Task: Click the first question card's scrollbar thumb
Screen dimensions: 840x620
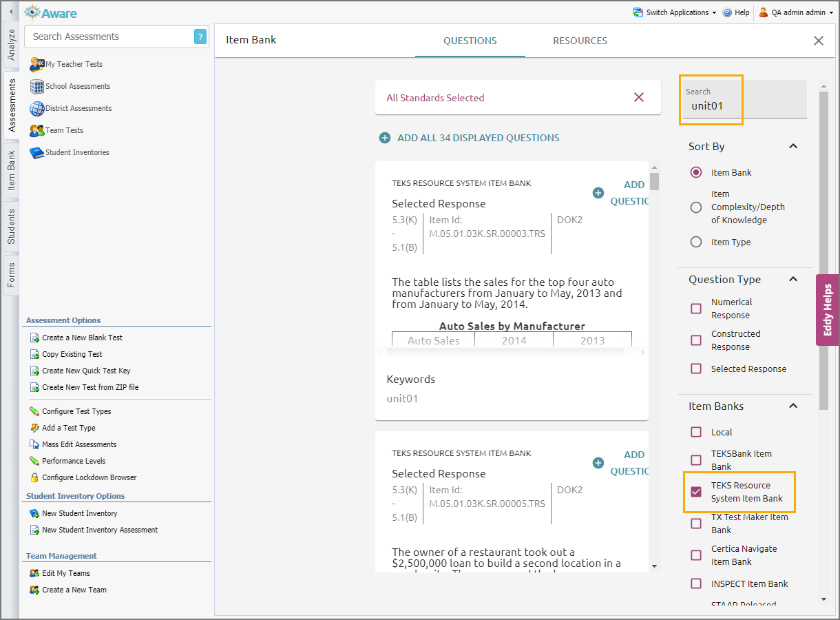Action: click(x=654, y=181)
